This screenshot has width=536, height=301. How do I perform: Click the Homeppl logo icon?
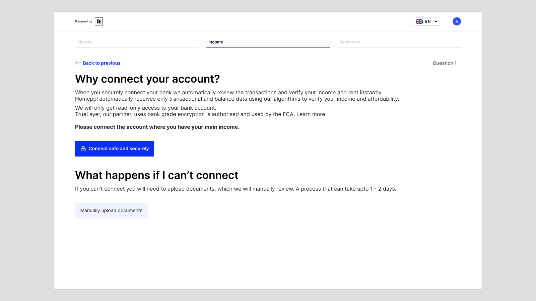click(99, 21)
